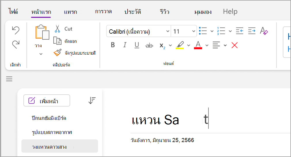Viewport: 291px width, 157px height.
Task: Expand the font color options arrow
Action: (x=207, y=45)
